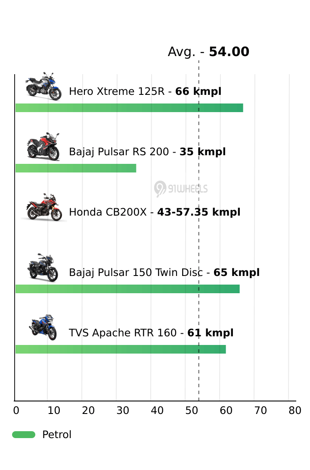This screenshot has height=470, width=310.
Task: Click the Bajaj Pulsar RS 200 mileage bar
Action: pos(76,168)
